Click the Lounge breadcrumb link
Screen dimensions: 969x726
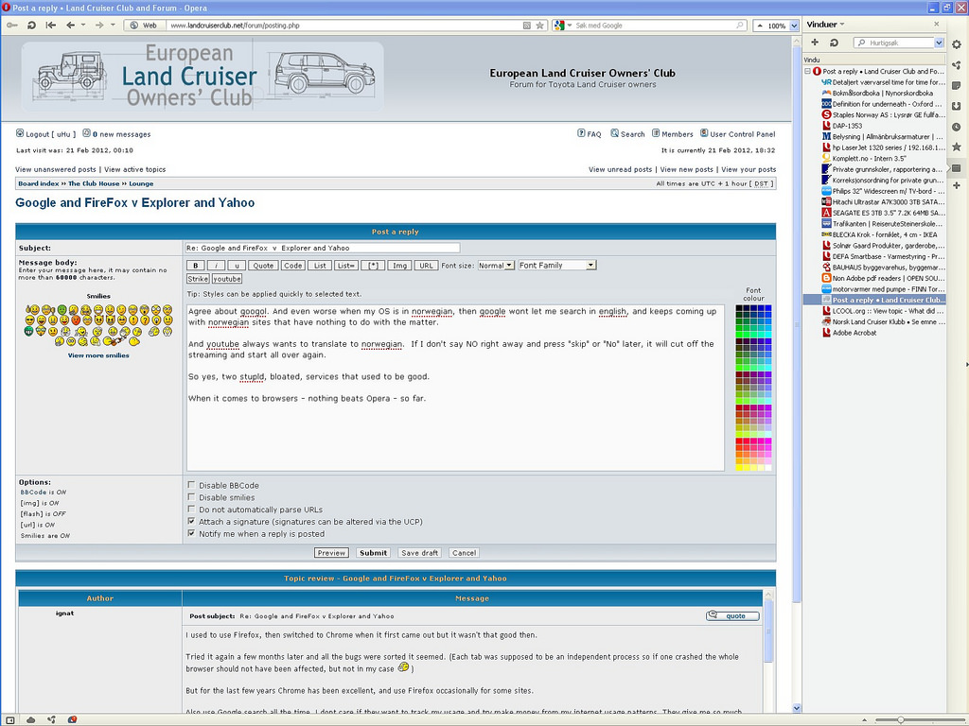[x=141, y=184]
